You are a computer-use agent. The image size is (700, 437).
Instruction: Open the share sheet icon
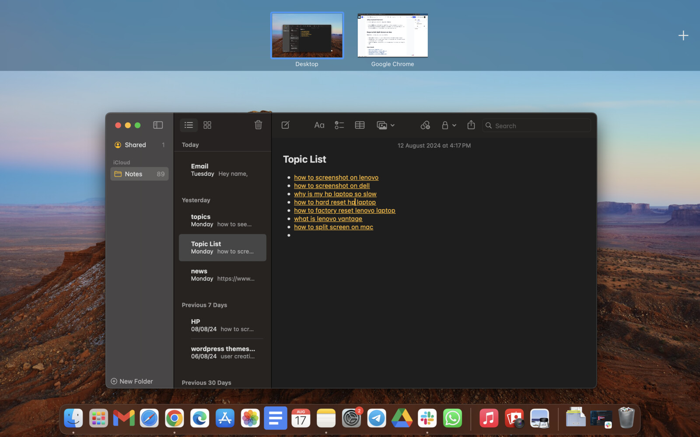tap(471, 125)
